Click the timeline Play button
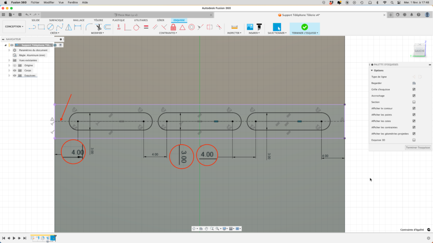Screen dimensions: 433x243 14,238
